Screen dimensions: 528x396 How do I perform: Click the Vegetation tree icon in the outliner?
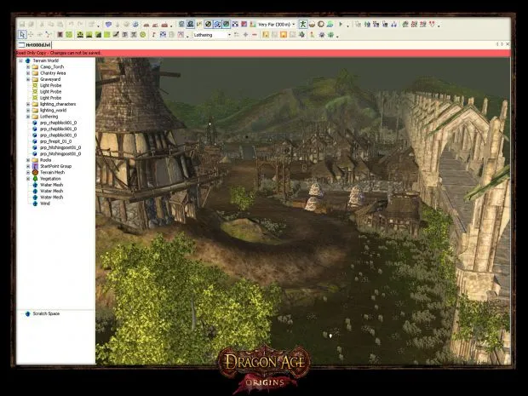[35, 178]
